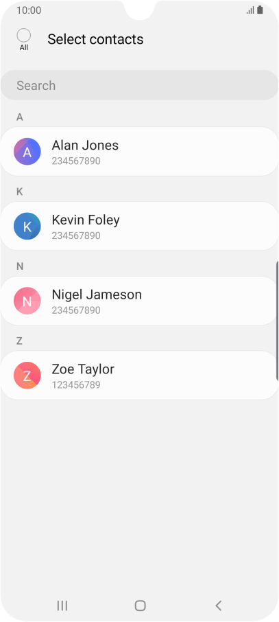The image size is (279, 622).
Task: Tap Kevin Foley's blue K avatar
Action: point(27,226)
